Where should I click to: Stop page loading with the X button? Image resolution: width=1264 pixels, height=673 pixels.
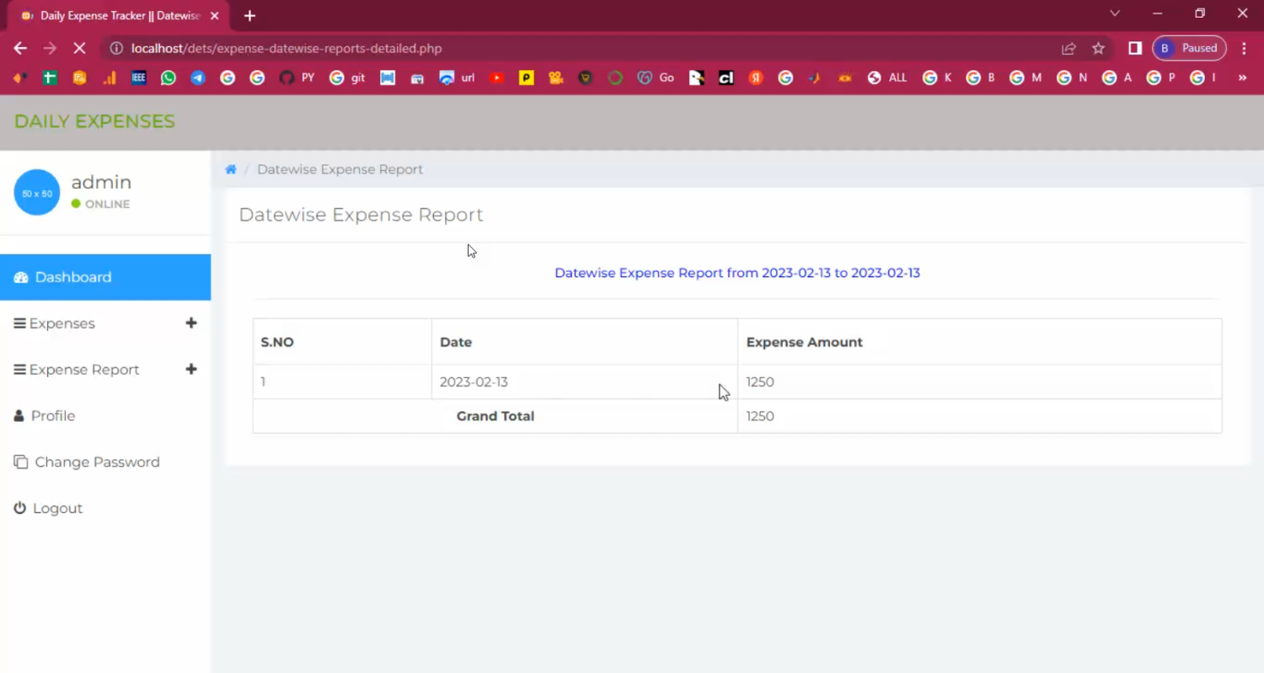[x=79, y=49]
